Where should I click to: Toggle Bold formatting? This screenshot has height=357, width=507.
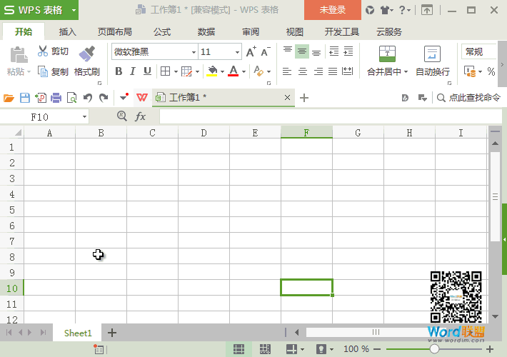[119, 71]
